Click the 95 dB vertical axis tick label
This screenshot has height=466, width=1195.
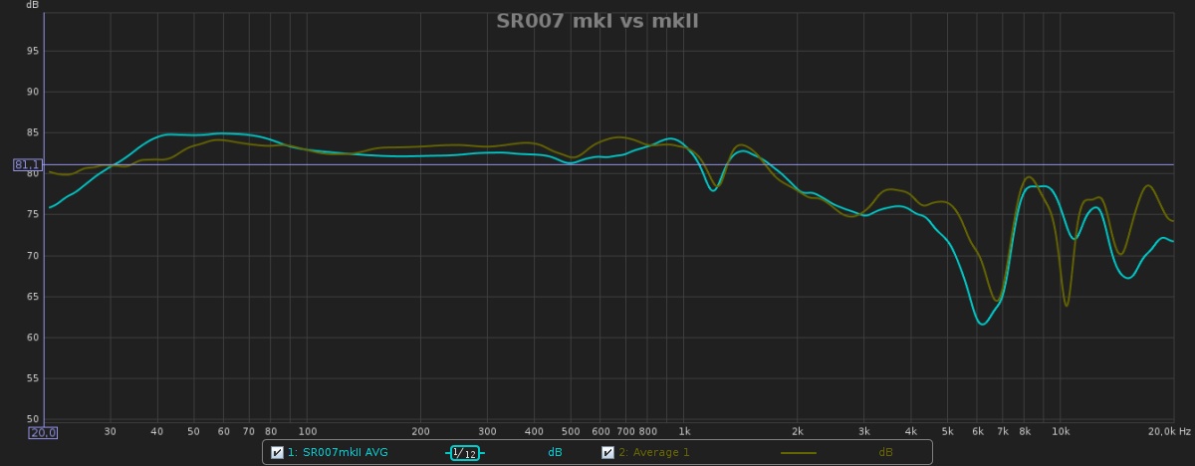(33, 51)
